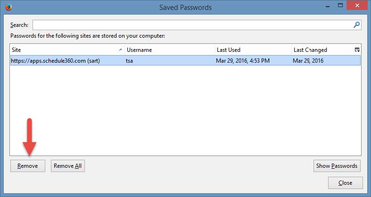Maximize the Saved Passwords window
371x197 pixels.
(340, 6)
